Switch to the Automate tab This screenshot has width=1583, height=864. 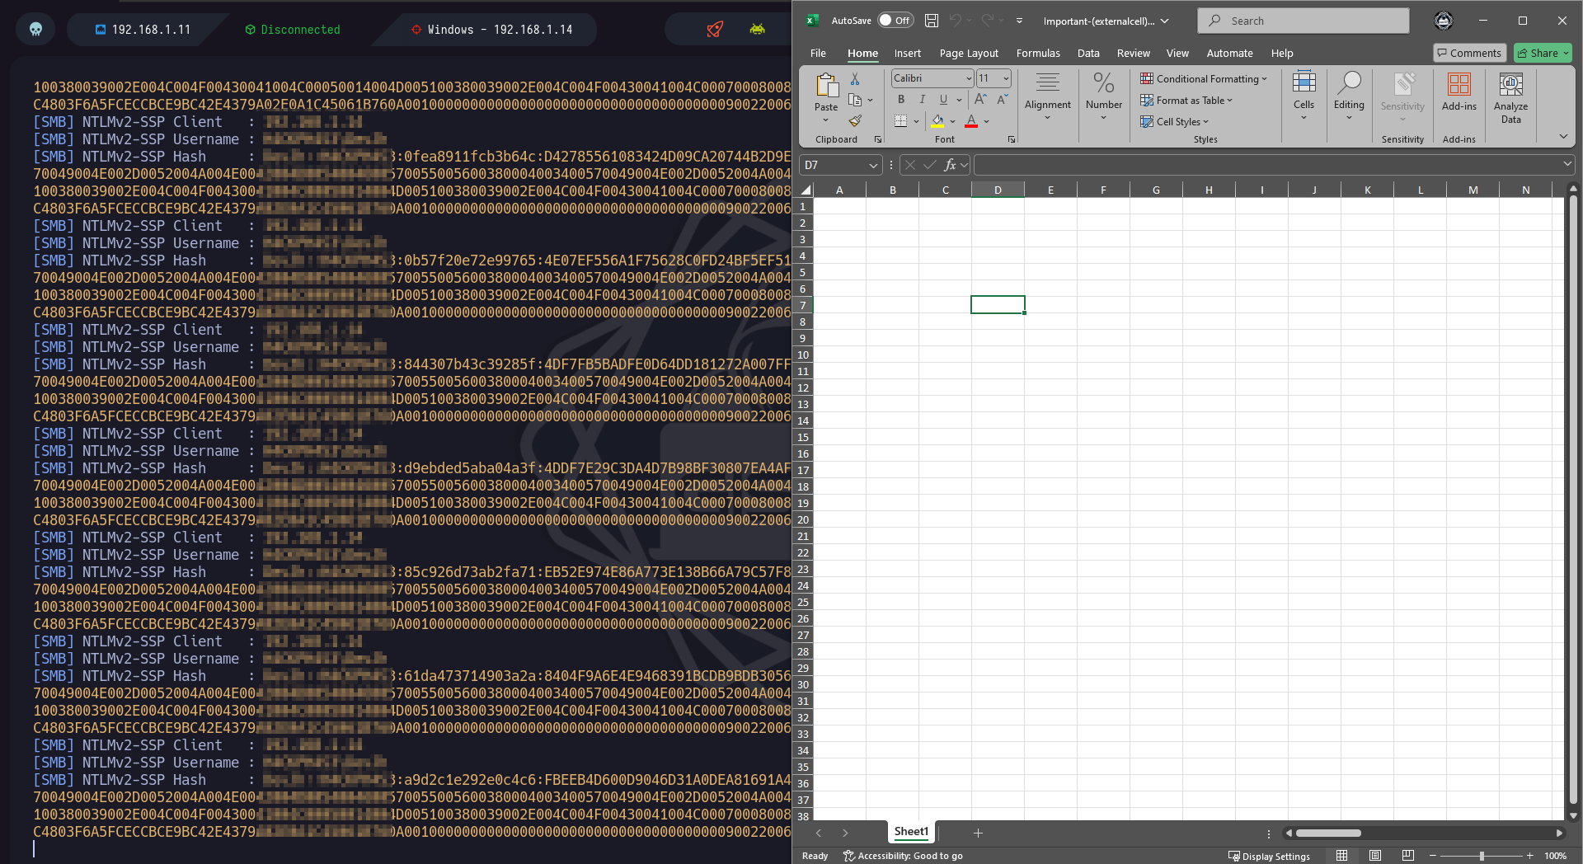tap(1229, 54)
